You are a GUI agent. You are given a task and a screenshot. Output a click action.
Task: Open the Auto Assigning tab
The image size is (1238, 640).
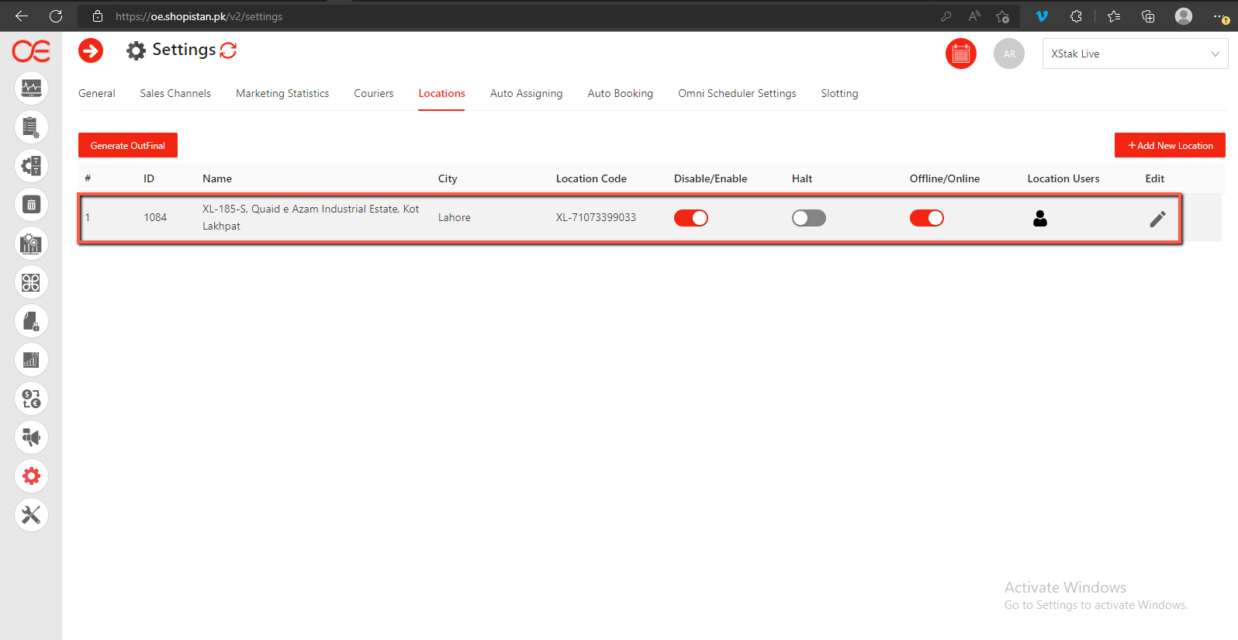tap(526, 93)
